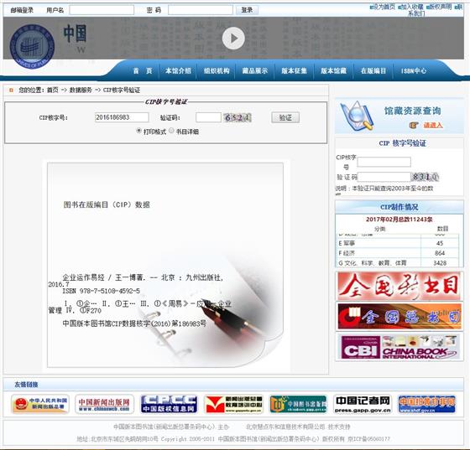This screenshot has width=470, height=450.
Task: Open the ISBN中心 menu item
Action: click(414, 71)
